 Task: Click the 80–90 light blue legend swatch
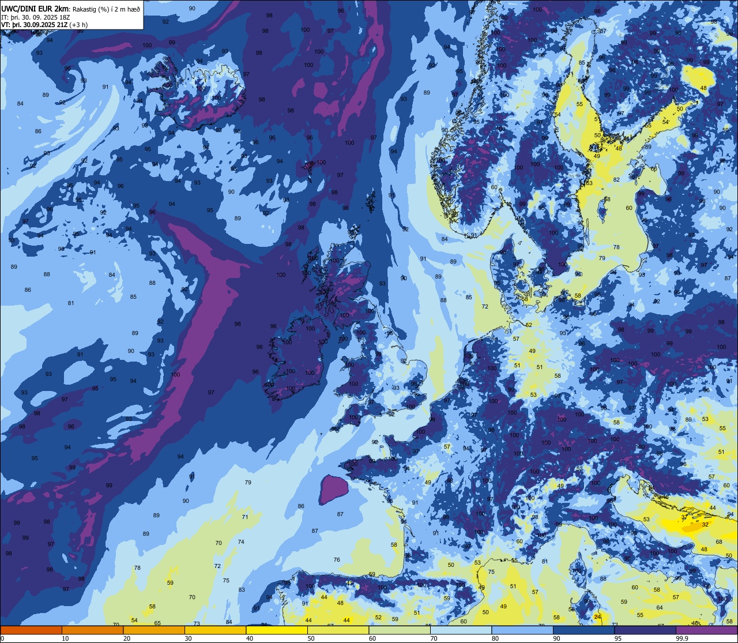tap(522, 630)
